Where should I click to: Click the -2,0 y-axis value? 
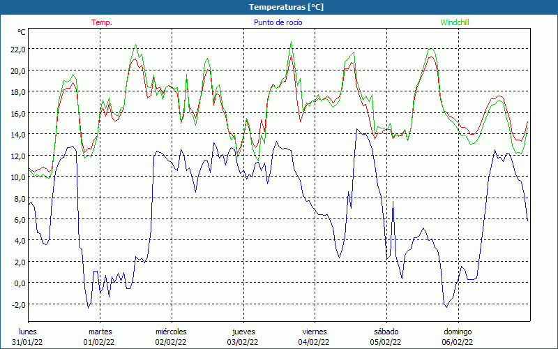pyautogui.click(x=19, y=304)
